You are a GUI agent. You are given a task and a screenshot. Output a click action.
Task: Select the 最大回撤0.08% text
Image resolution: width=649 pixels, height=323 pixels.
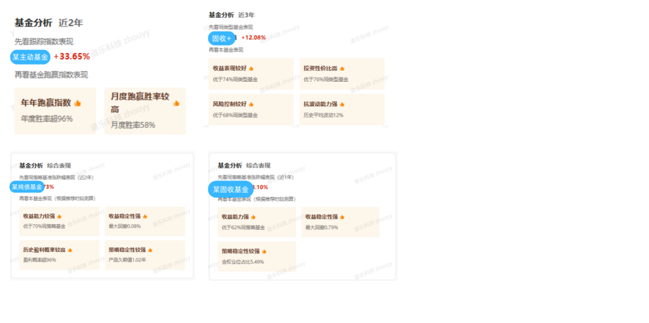[x=125, y=226]
